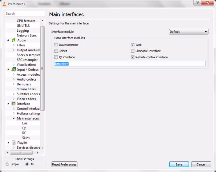The height and width of the screenshot is (172, 216).
Task: Expand the Services discovery node
Action: tap(14, 148)
